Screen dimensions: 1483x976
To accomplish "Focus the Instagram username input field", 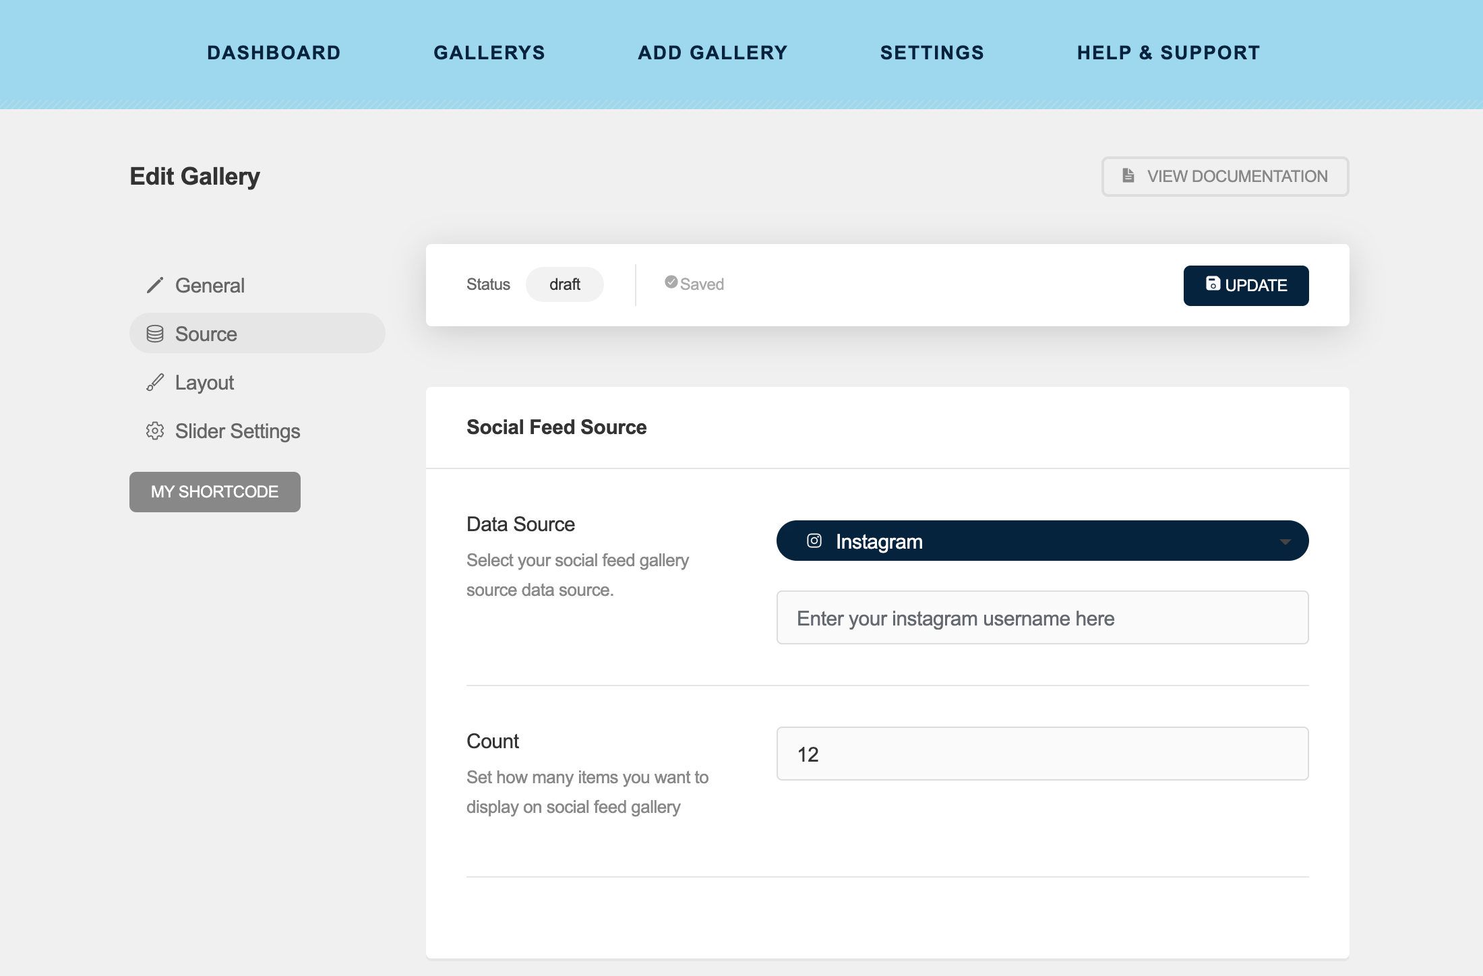I will coord(1042,618).
